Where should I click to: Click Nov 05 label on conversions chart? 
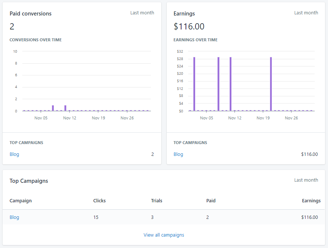pyautogui.click(x=41, y=118)
